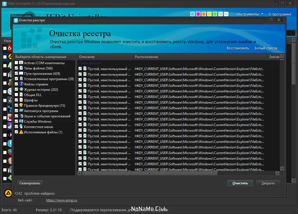Uncheck the 'Шрифты' checkbox
The height and width of the screenshot is (214, 298).
coord(16,100)
